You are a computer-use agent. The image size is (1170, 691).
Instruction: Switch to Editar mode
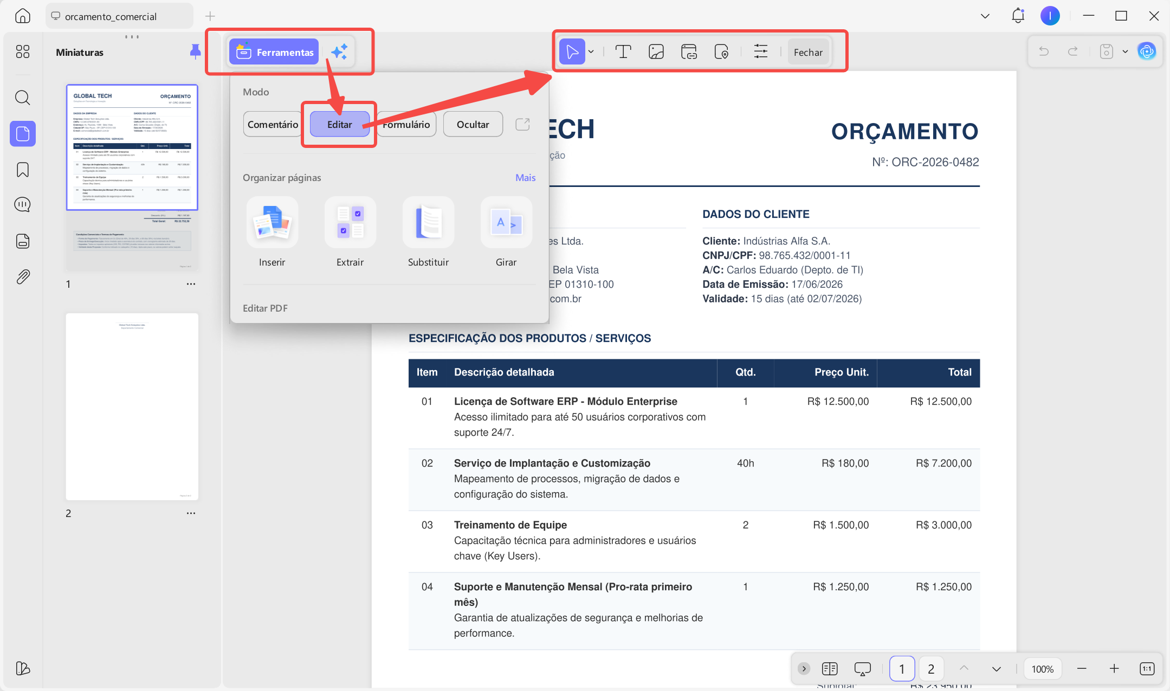(x=340, y=124)
